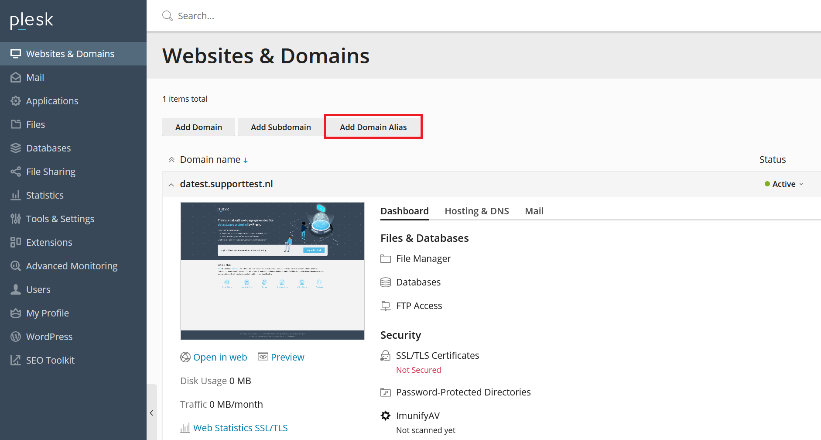The height and width of the screenshot is (440, 821).
Task: Click the Statistics bar chart icon
Action: click(16, 195)
